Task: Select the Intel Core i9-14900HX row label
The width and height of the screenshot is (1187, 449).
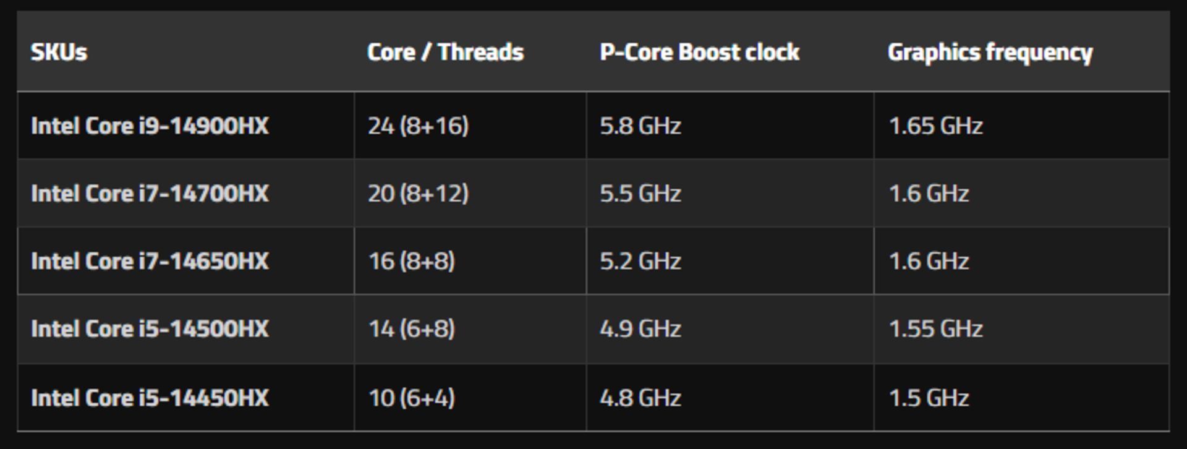Action: [150, 126]
